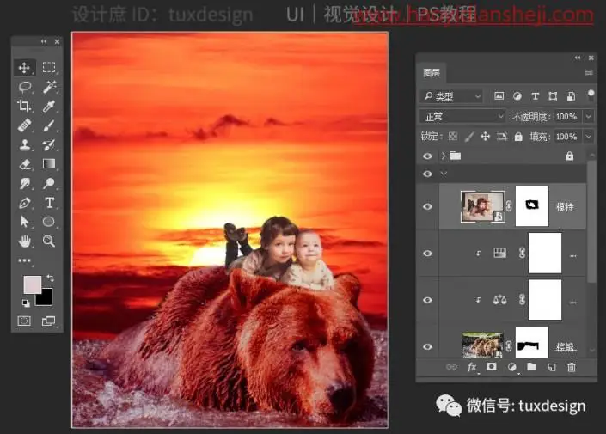Open the opacity slider dropdown arrow
This screenshot has width=606, height=434.
pos(588,116)
